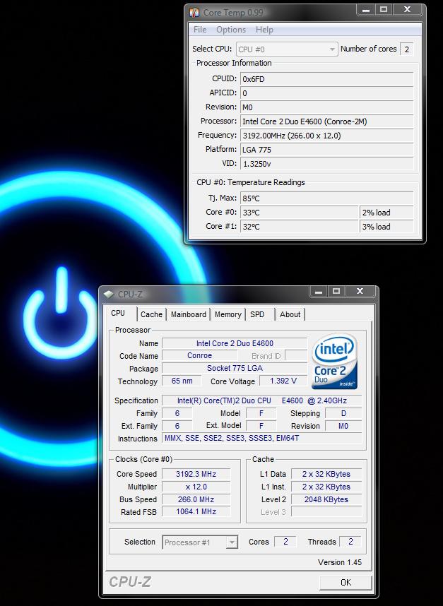Screen dimensions: 443x606
Task: Click the Code Name value Conroe
Action: click(x=199, y=355)
